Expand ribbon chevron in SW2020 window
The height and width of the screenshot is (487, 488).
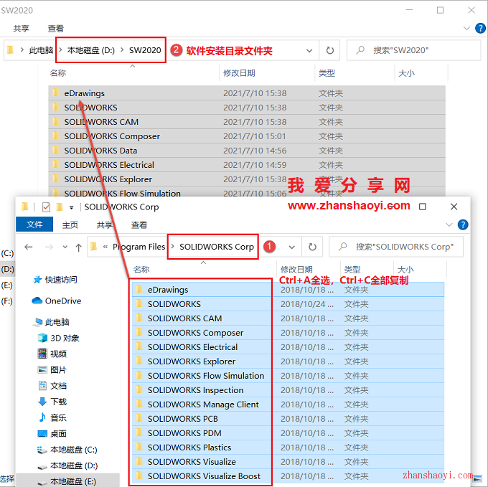(x=466, y=28)
